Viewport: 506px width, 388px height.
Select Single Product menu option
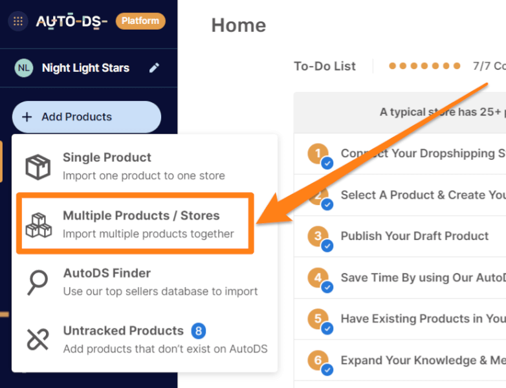click(x=144, y=166)
